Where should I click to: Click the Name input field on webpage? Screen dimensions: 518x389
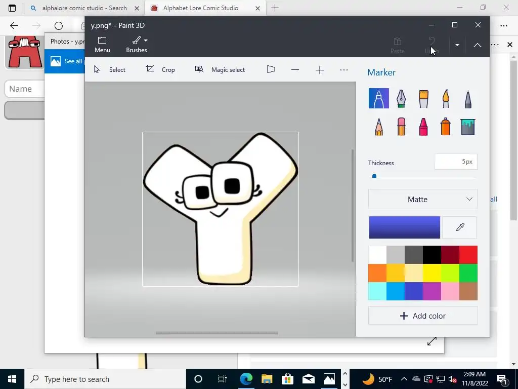25,89
